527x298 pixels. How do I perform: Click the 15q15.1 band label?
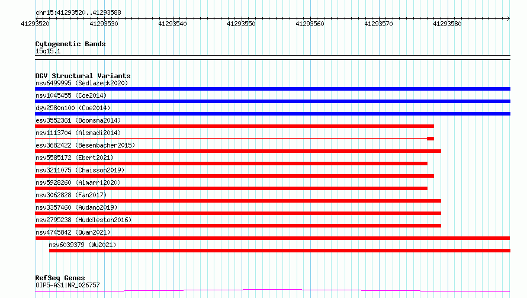pyautogui.click(x=48, y=51)
